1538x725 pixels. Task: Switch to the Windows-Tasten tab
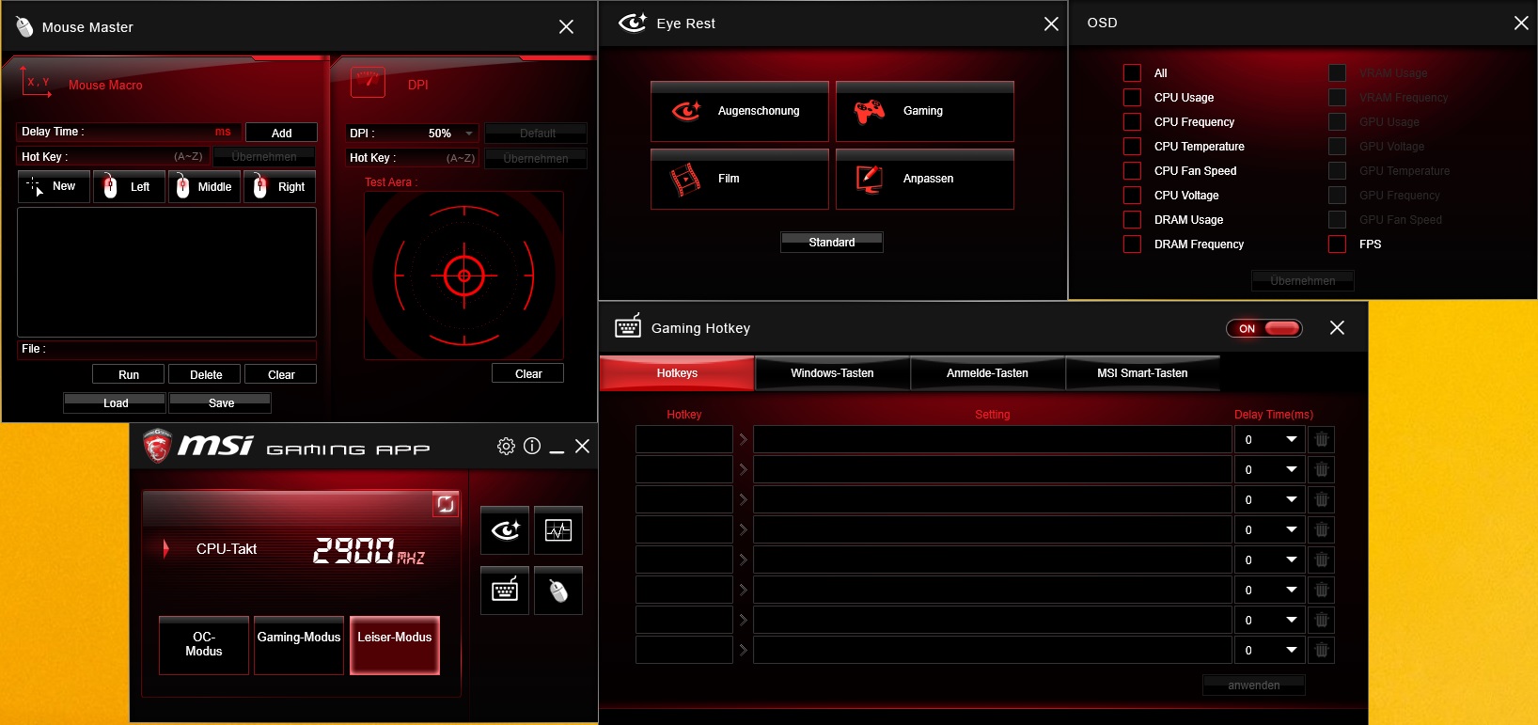[832, 373]
